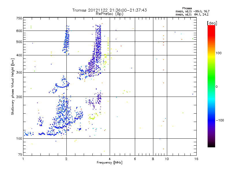Click the 'mean, sd,O: -99.0, 16.7' line
The height and width of the screenshot is (173, 231).
point(192,11)
